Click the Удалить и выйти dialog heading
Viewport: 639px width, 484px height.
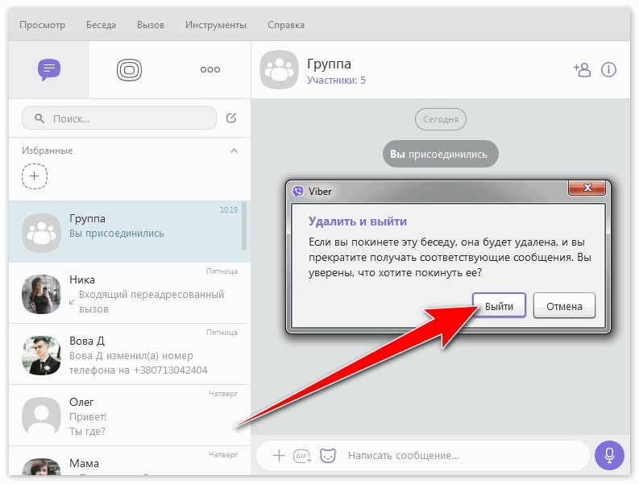(358, 221)
